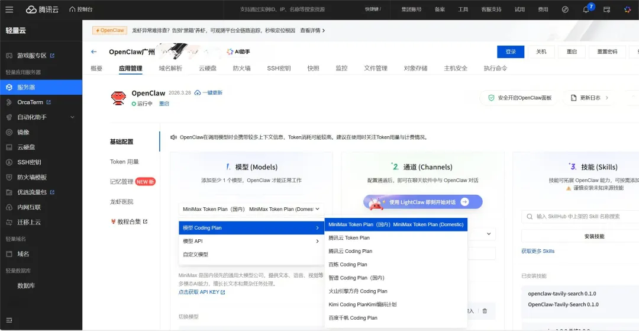Click the 重置密码 button
Viewport: 639px width, 331px height.
607,52
